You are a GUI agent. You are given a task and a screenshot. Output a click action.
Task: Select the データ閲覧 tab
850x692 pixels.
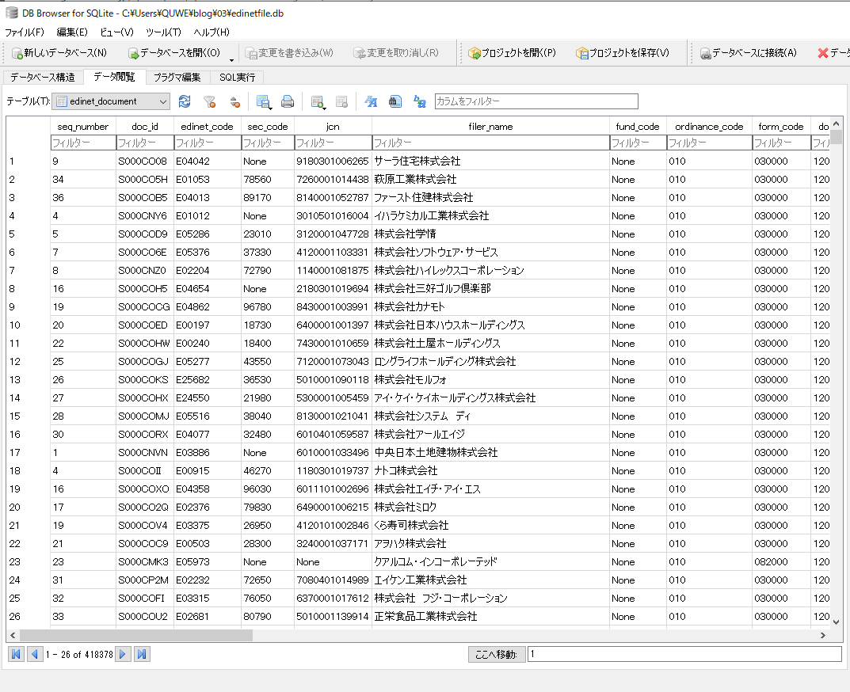114,77
